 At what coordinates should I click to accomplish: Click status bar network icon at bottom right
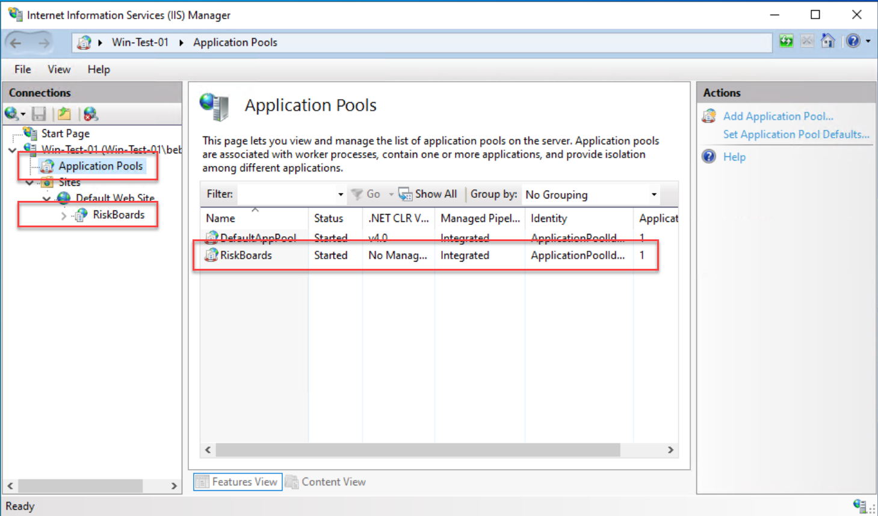[x=859, y=506]
